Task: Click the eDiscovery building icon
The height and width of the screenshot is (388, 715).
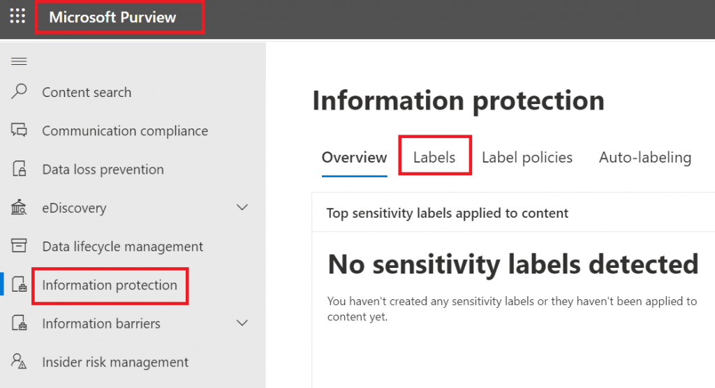Action: [x=19, y=207]
